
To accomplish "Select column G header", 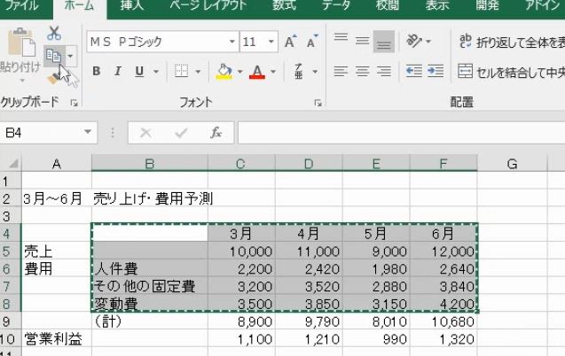I will point(513,164).
